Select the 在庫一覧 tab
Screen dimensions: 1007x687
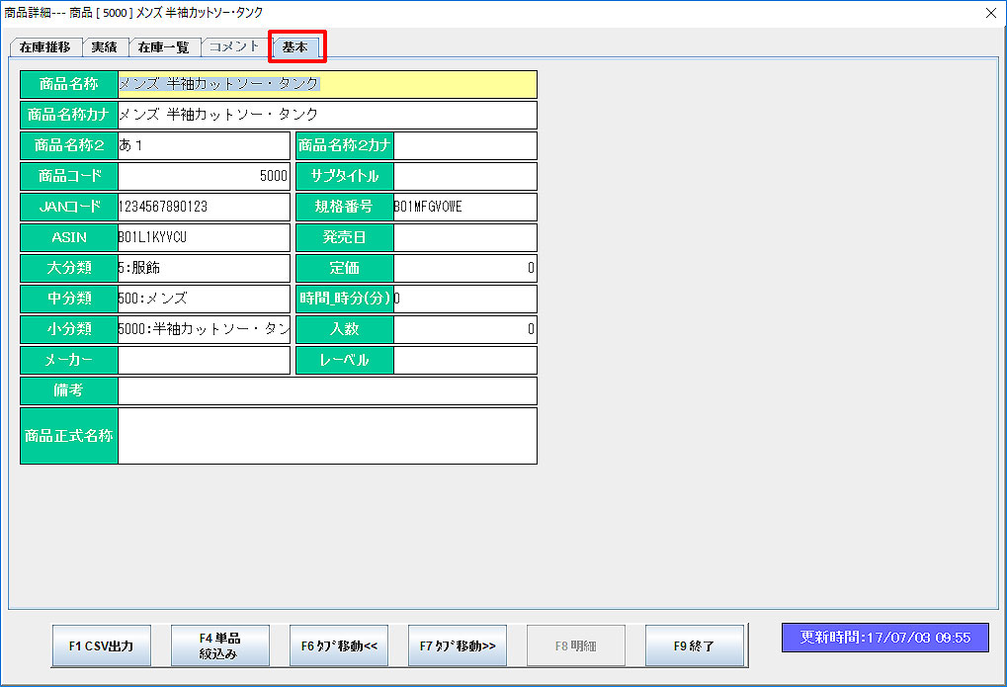(x=163, y=46)
